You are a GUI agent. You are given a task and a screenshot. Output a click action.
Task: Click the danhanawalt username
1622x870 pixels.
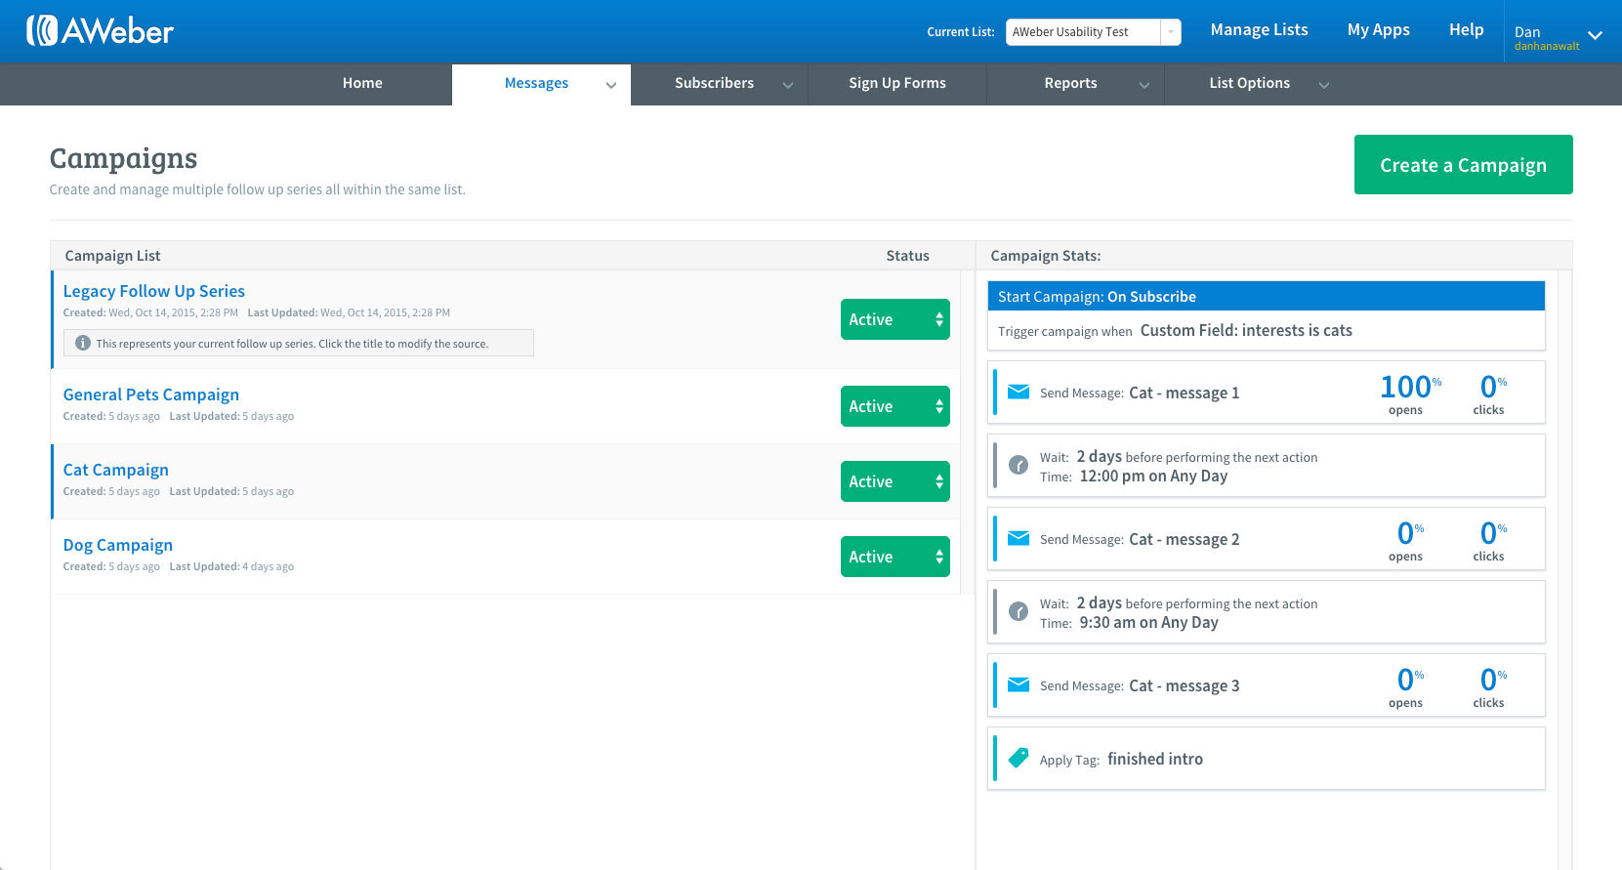(x=1547, y=46)
